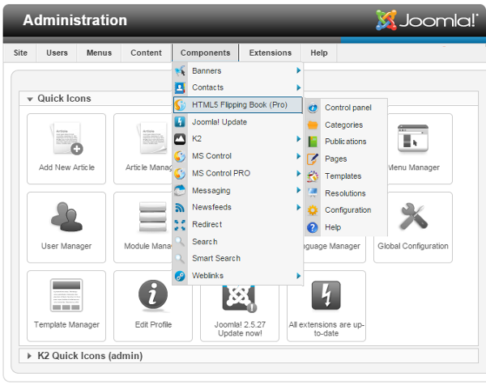Open the Extensions menu
The width and height of the screenshot is (486, 385).
271,53
